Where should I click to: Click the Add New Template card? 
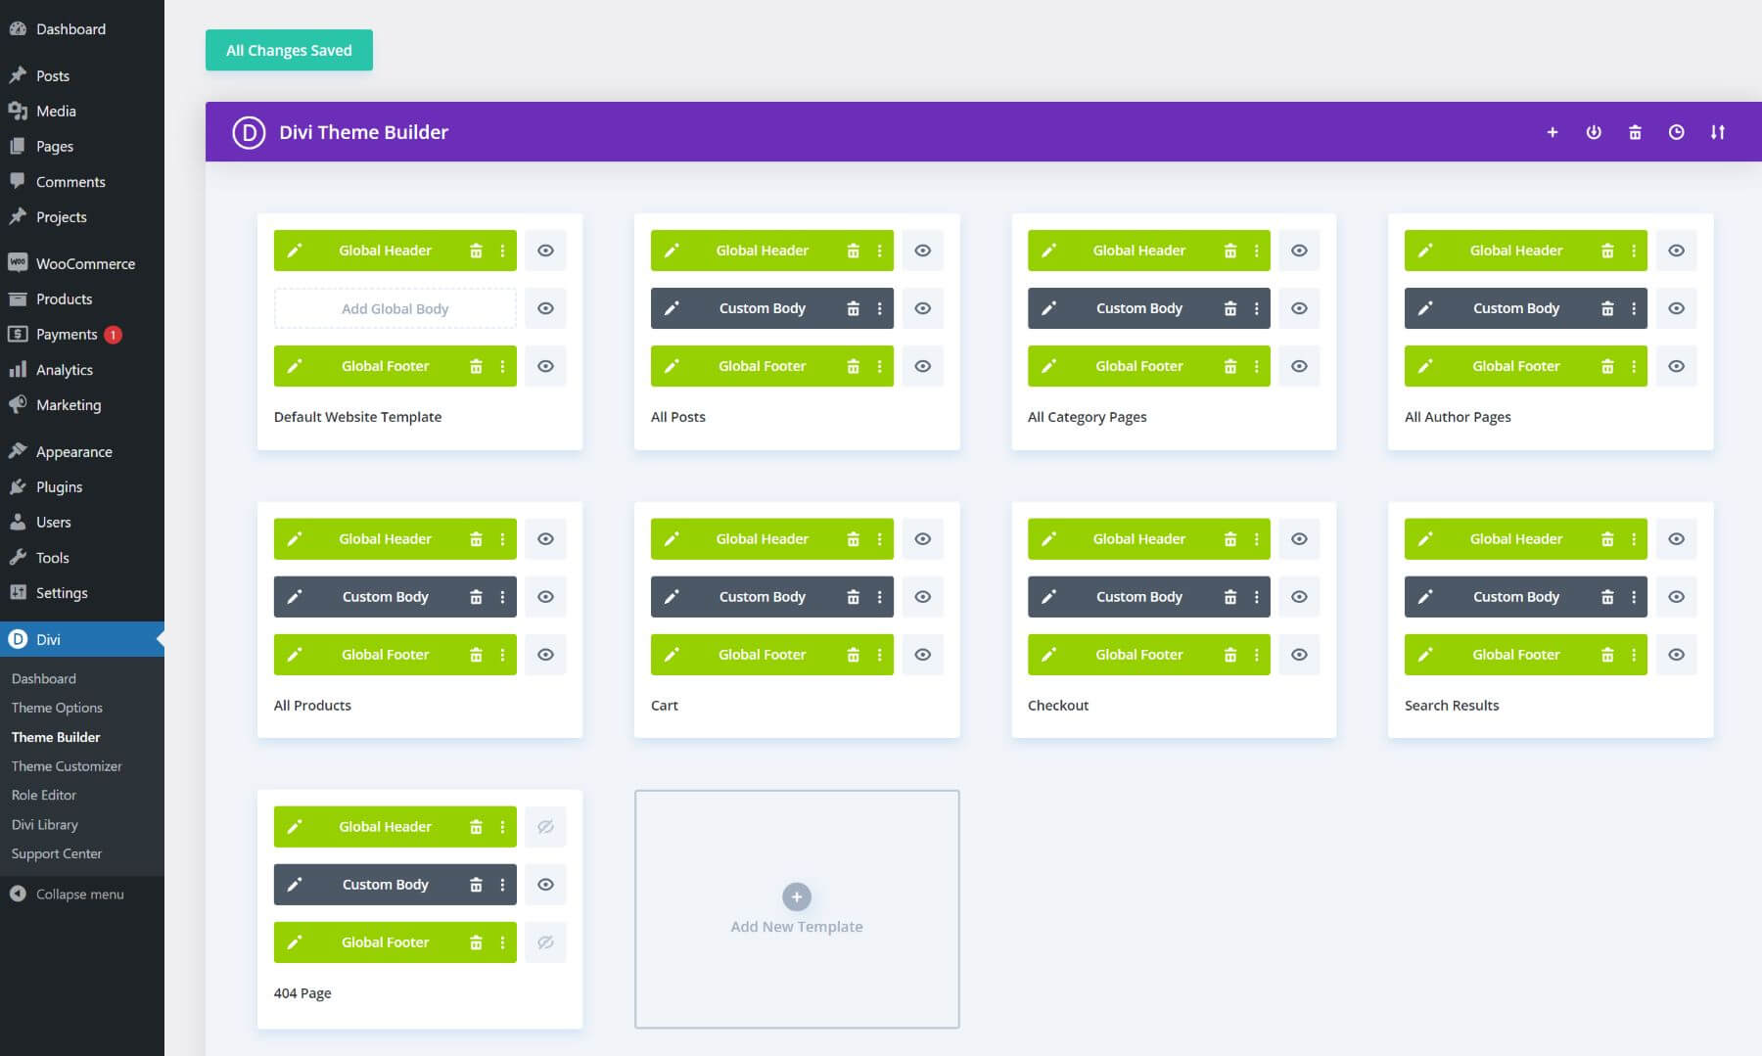[797, 908]
